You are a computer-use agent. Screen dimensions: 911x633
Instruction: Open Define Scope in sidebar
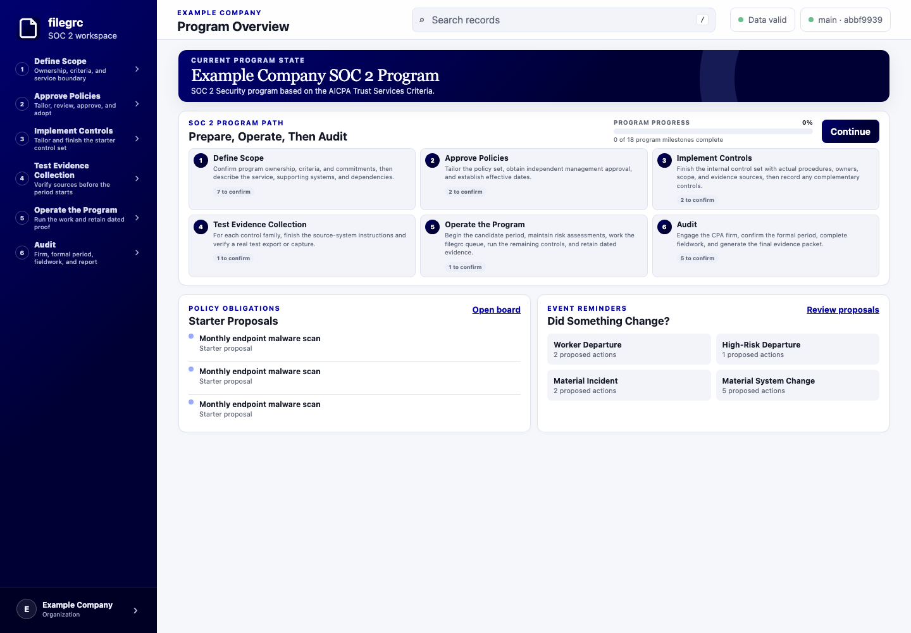(78, 69)
